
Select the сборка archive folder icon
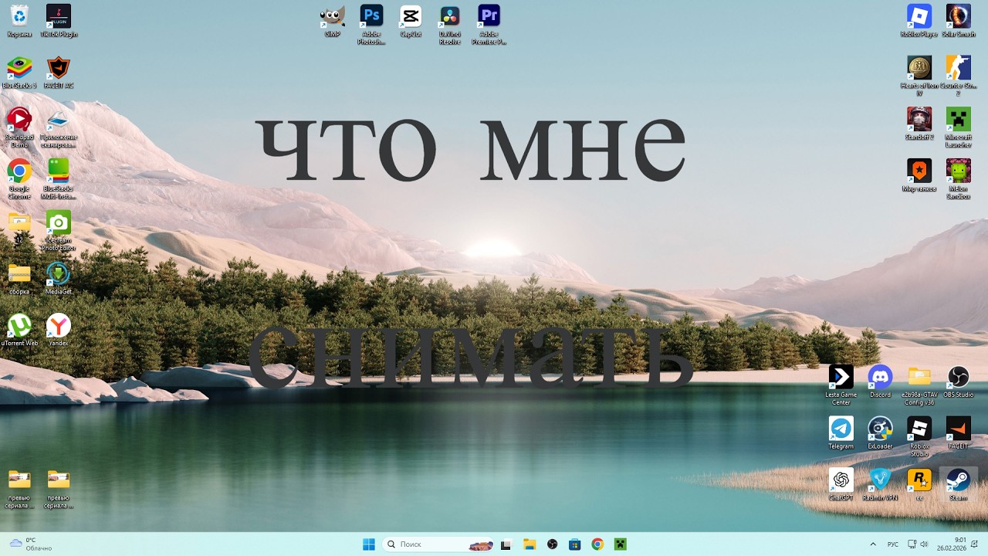(x=19, y=279)
